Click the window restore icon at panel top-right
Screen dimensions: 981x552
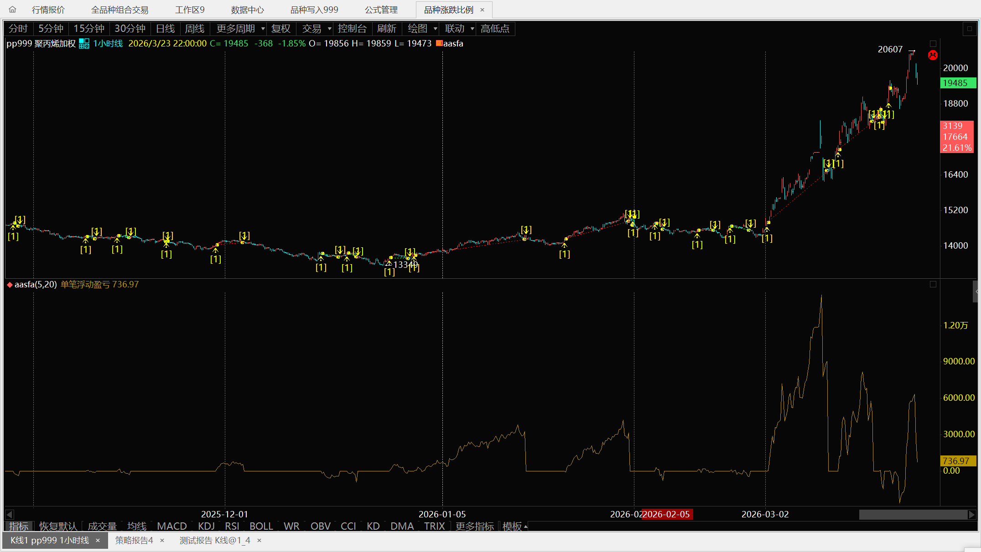tap(970, 29)
